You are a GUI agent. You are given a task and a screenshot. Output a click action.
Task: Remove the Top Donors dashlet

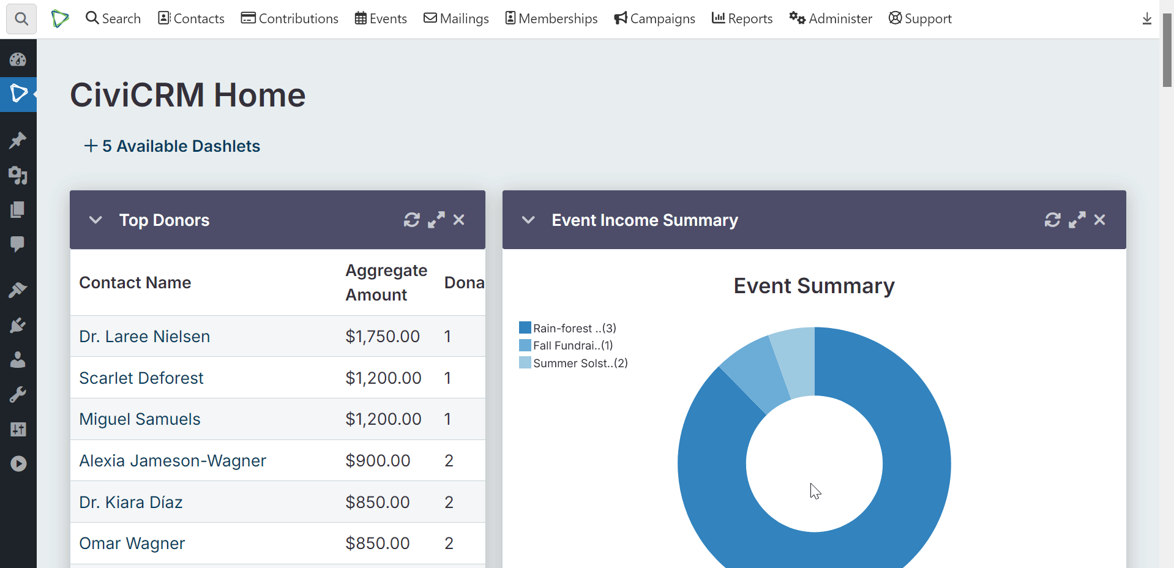coord(458,220)
